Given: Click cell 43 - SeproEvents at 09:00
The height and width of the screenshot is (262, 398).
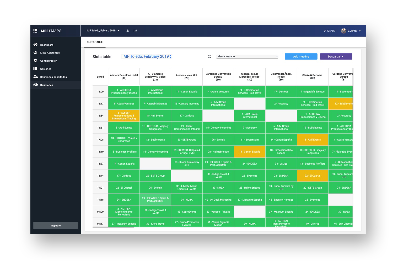Looking at the screenshot, I should tap(187, 212).
